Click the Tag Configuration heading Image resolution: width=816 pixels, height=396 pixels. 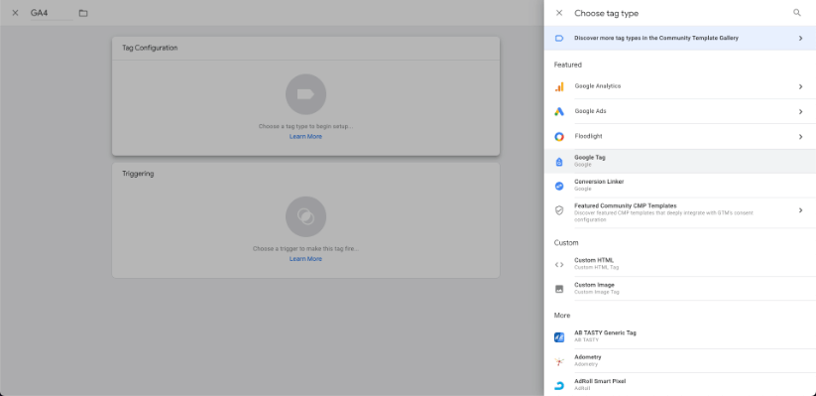(150, 48)
